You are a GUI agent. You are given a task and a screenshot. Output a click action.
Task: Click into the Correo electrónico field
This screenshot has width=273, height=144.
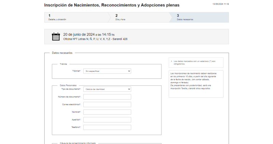tap(107, 104)
